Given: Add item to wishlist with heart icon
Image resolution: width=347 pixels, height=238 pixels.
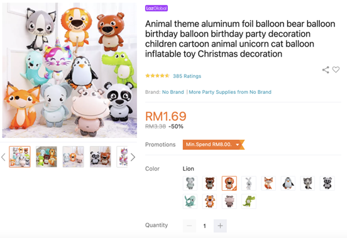Looking at the screenshot, I should point(336,70).
